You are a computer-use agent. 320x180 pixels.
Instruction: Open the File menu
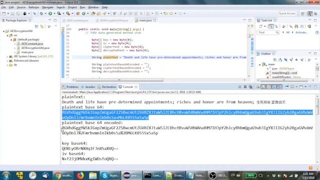(x=3, y=7)
